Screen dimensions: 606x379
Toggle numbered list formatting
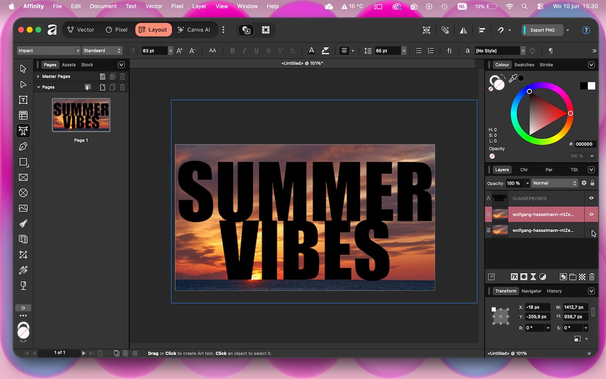(431, 50)
